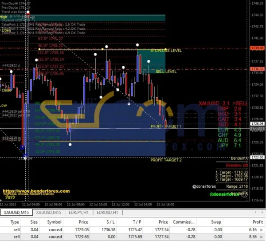This screenshot has width=266, height=241.
Task: Sort by the Swap column header
Action: coord(216,221)
